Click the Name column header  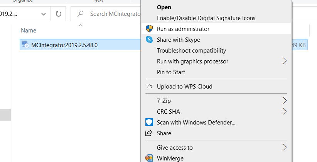29,31
